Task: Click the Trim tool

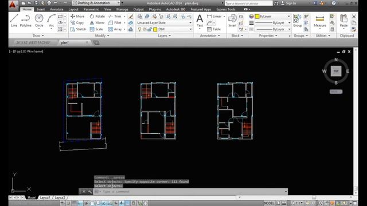Action: click(x=115, y=17)
